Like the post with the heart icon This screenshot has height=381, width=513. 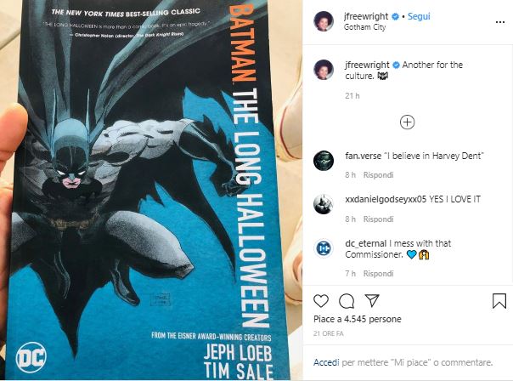[321, 301]
